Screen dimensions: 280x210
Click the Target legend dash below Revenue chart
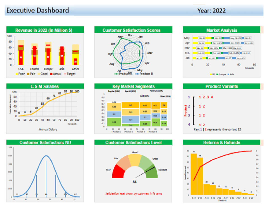pyautogui.click(x=65, y=74)
